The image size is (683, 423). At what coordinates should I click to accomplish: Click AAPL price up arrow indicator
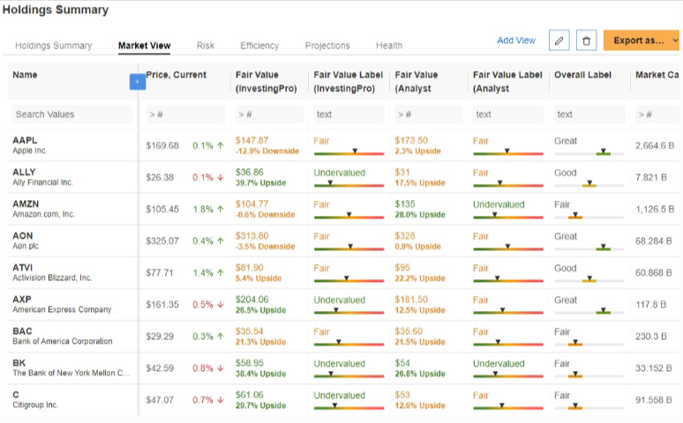point(221,145)
